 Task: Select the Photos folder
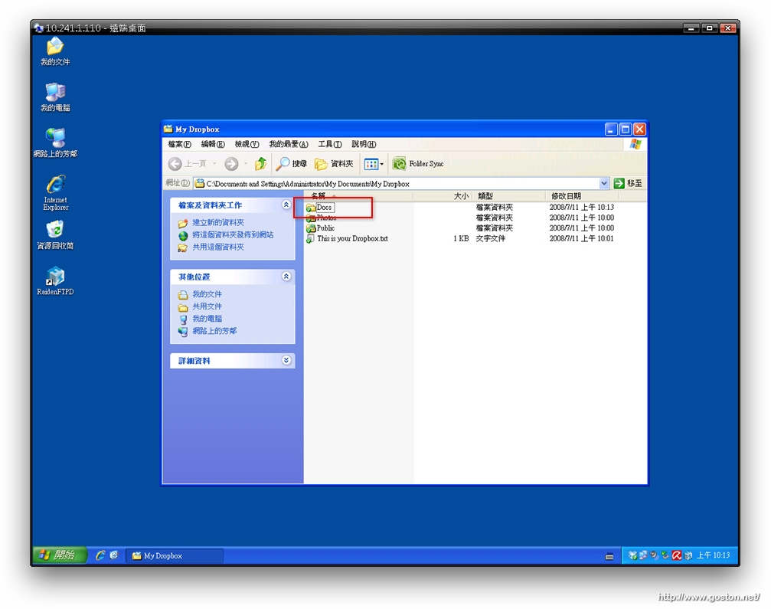coord(321,218)
